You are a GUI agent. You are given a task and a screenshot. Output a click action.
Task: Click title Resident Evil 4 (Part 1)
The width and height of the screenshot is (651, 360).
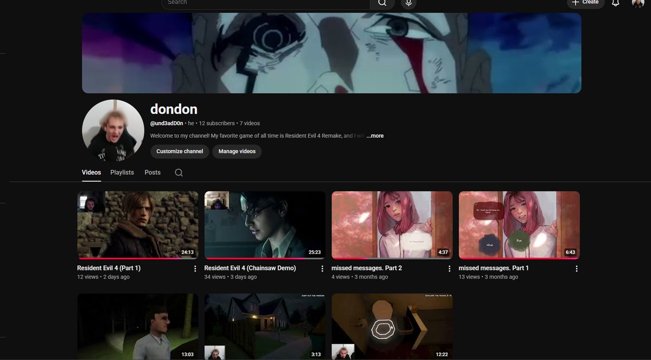click(x=108, y=268)
